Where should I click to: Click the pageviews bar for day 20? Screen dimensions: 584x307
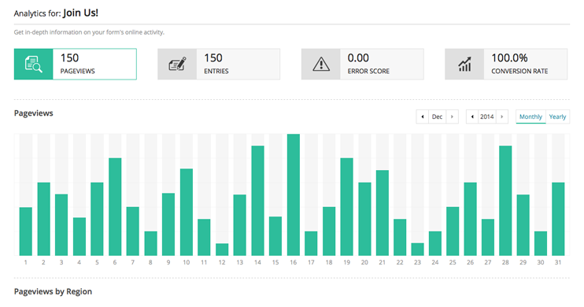pyautogui.click(x=364, y=219)
